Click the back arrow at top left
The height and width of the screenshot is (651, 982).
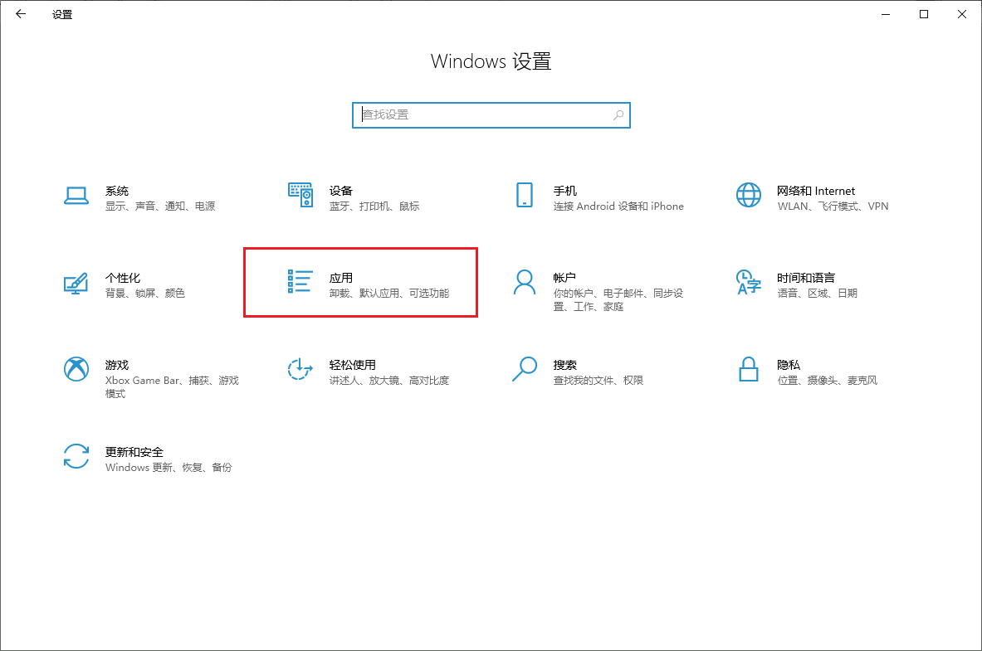coord(20,14)
